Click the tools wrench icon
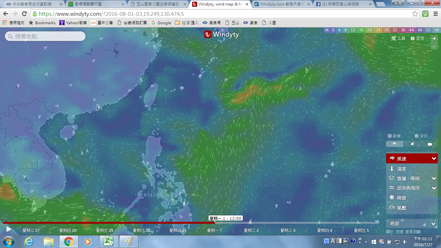 click(x=393, y=38)
